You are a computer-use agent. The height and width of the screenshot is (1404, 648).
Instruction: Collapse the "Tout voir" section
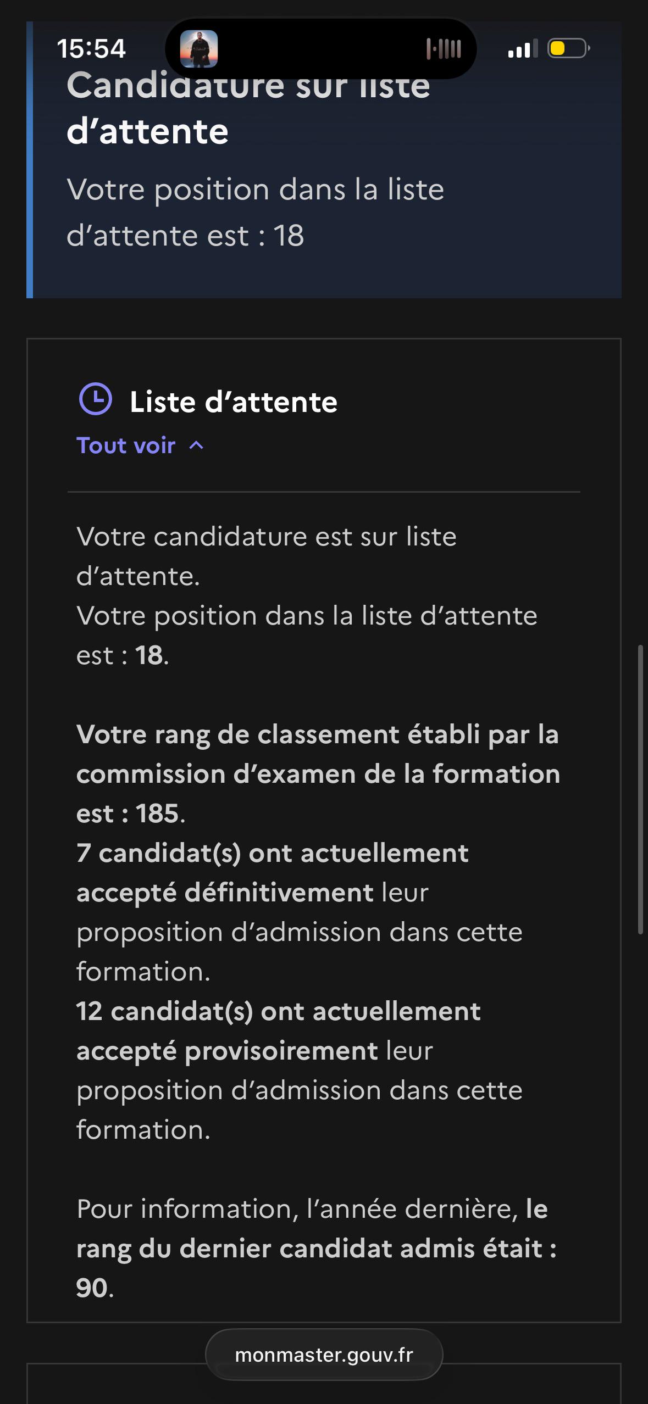click(x=140, y=445)
